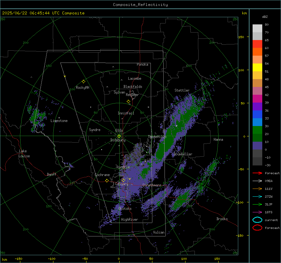The image size is (281, 263).
Task: Click the Limestone label on the map
Action: click(59, 121)
